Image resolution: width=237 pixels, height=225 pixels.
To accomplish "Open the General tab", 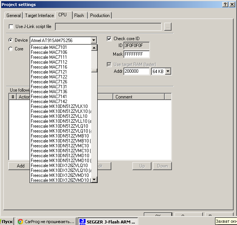I will [13, 16].
